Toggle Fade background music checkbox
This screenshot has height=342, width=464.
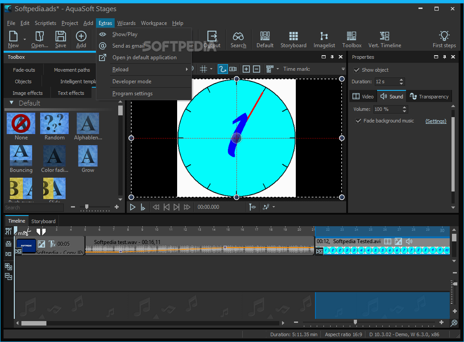click(358, 121)
